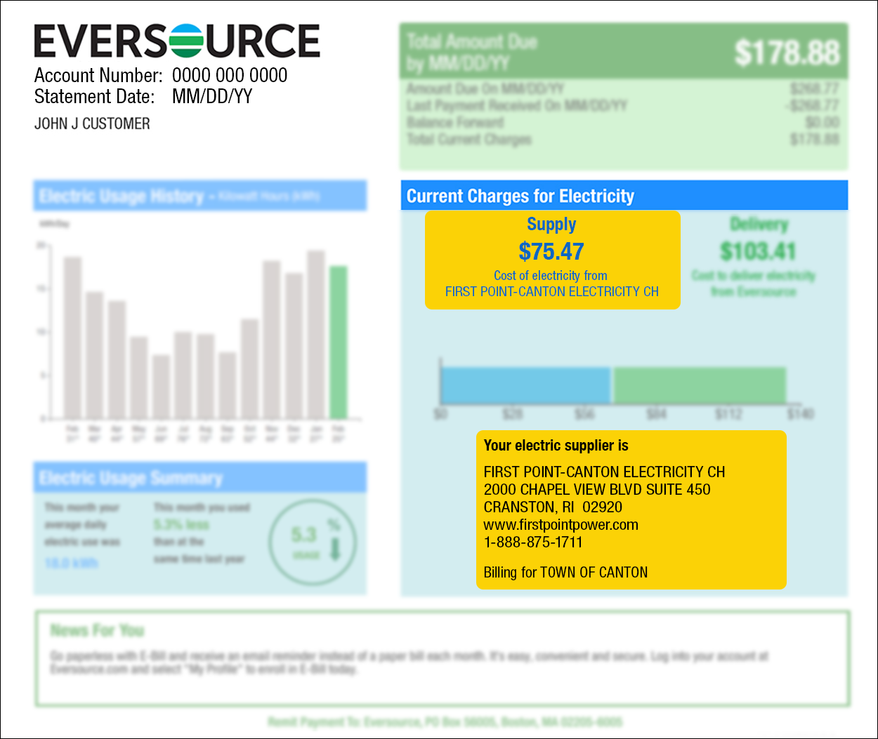Click the green delivery segment of bar
878x739 pixels.
699,385
